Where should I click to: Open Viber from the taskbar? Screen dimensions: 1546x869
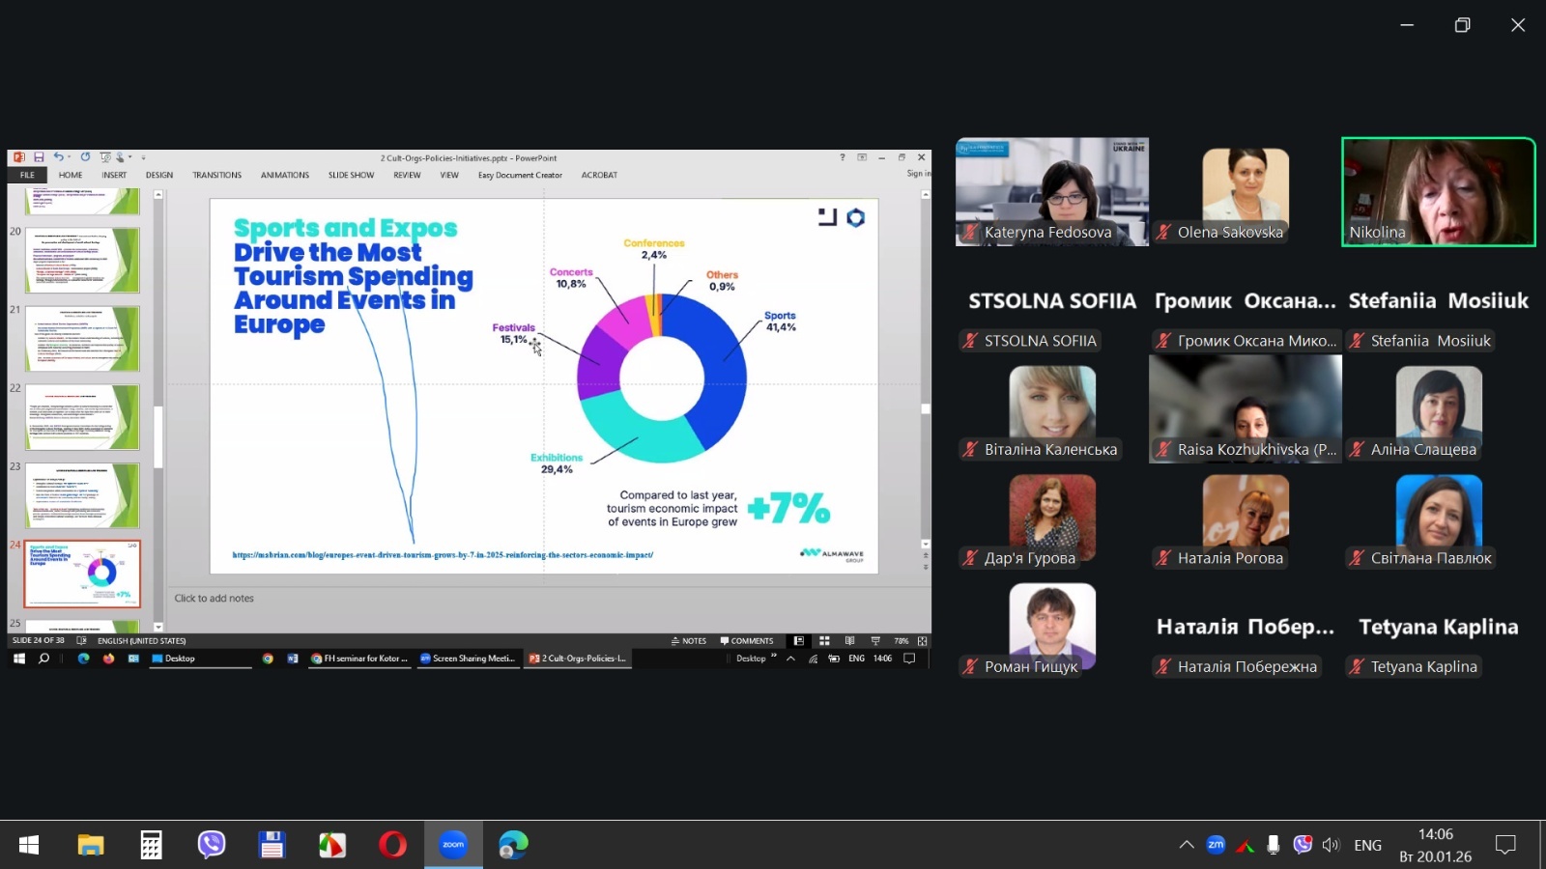pos(211,845)
